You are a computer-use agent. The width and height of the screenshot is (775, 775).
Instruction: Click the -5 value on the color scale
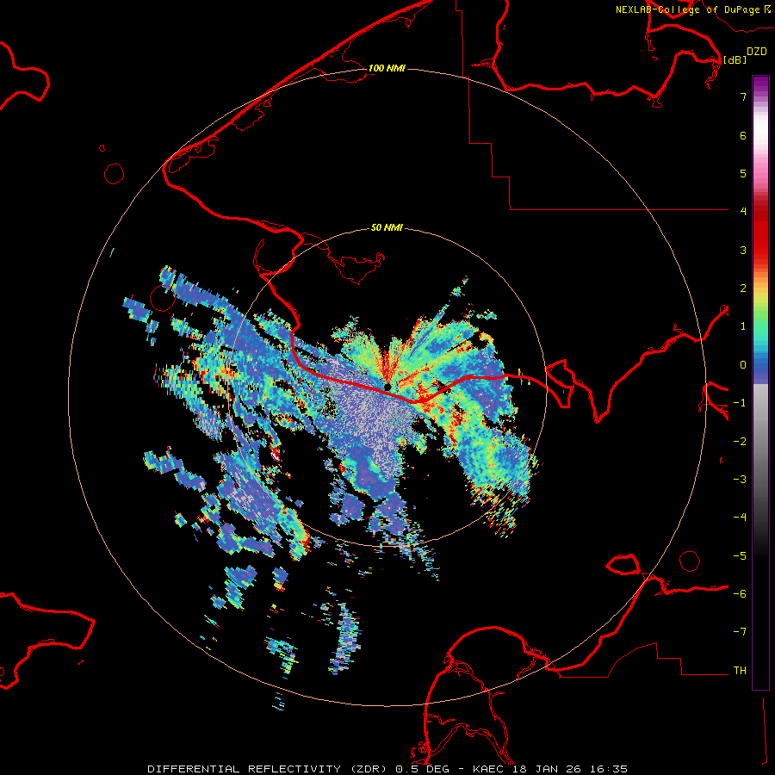click(x=740, y=556)
